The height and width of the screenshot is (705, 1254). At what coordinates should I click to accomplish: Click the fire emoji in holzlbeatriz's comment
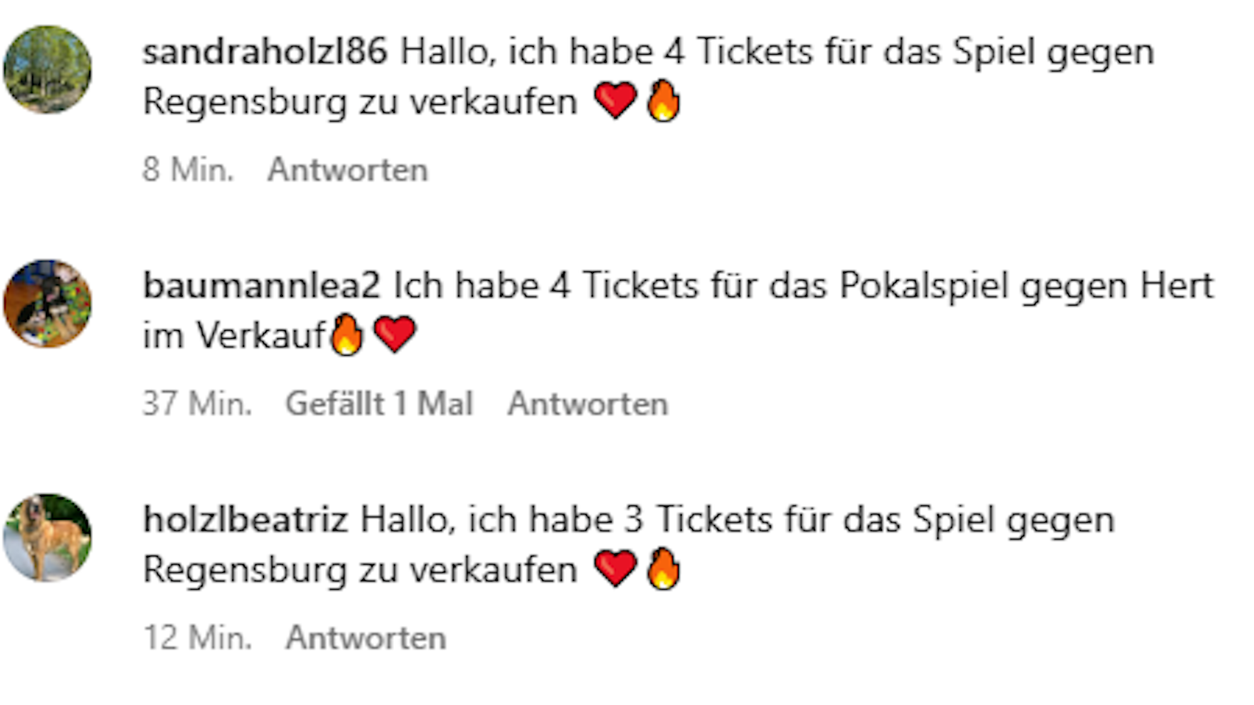click(662, 568)
